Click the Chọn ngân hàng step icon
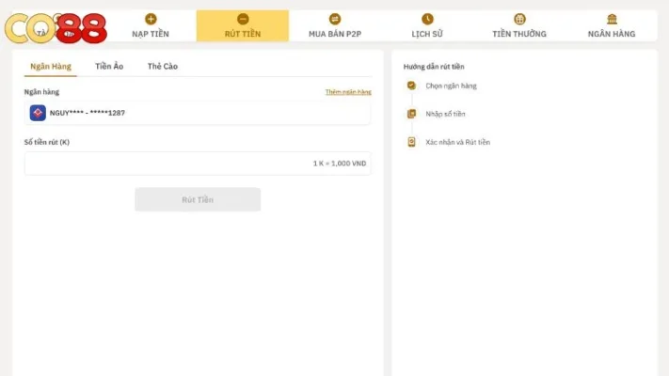Viewport: 669px width, 376px height. tap(411, 86)
